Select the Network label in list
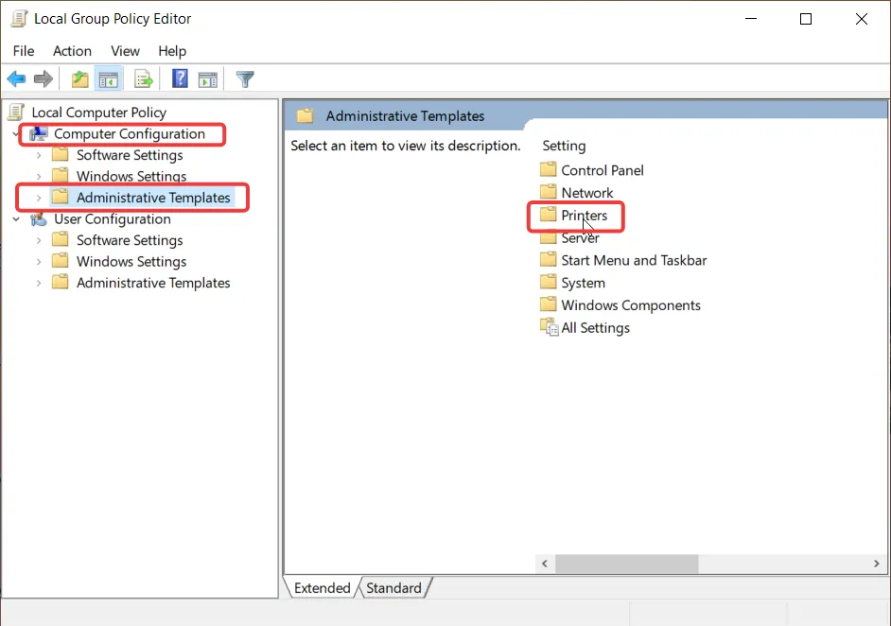 587,193
